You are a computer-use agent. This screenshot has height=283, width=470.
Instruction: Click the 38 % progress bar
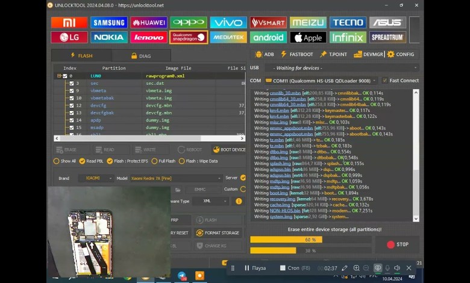coord(310,250)
